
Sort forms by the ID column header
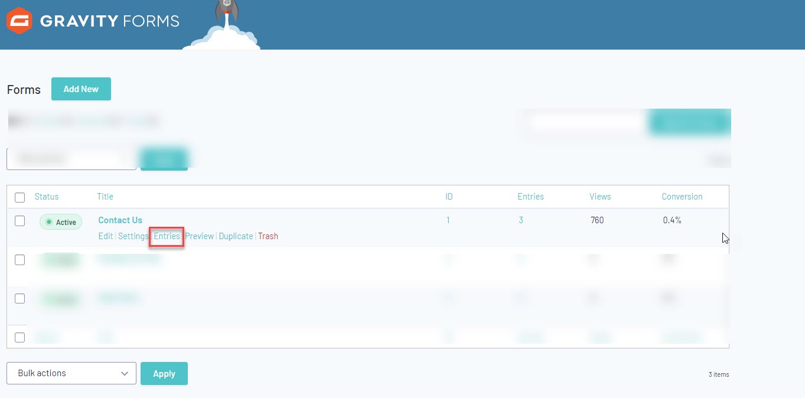pos(449,197)
